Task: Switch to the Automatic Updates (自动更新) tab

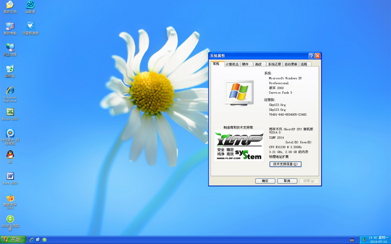Action: coord(291,64)
